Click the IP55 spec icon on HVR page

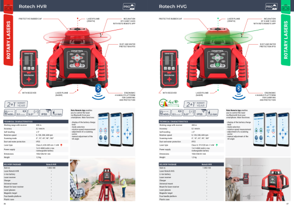pos(45,113)
